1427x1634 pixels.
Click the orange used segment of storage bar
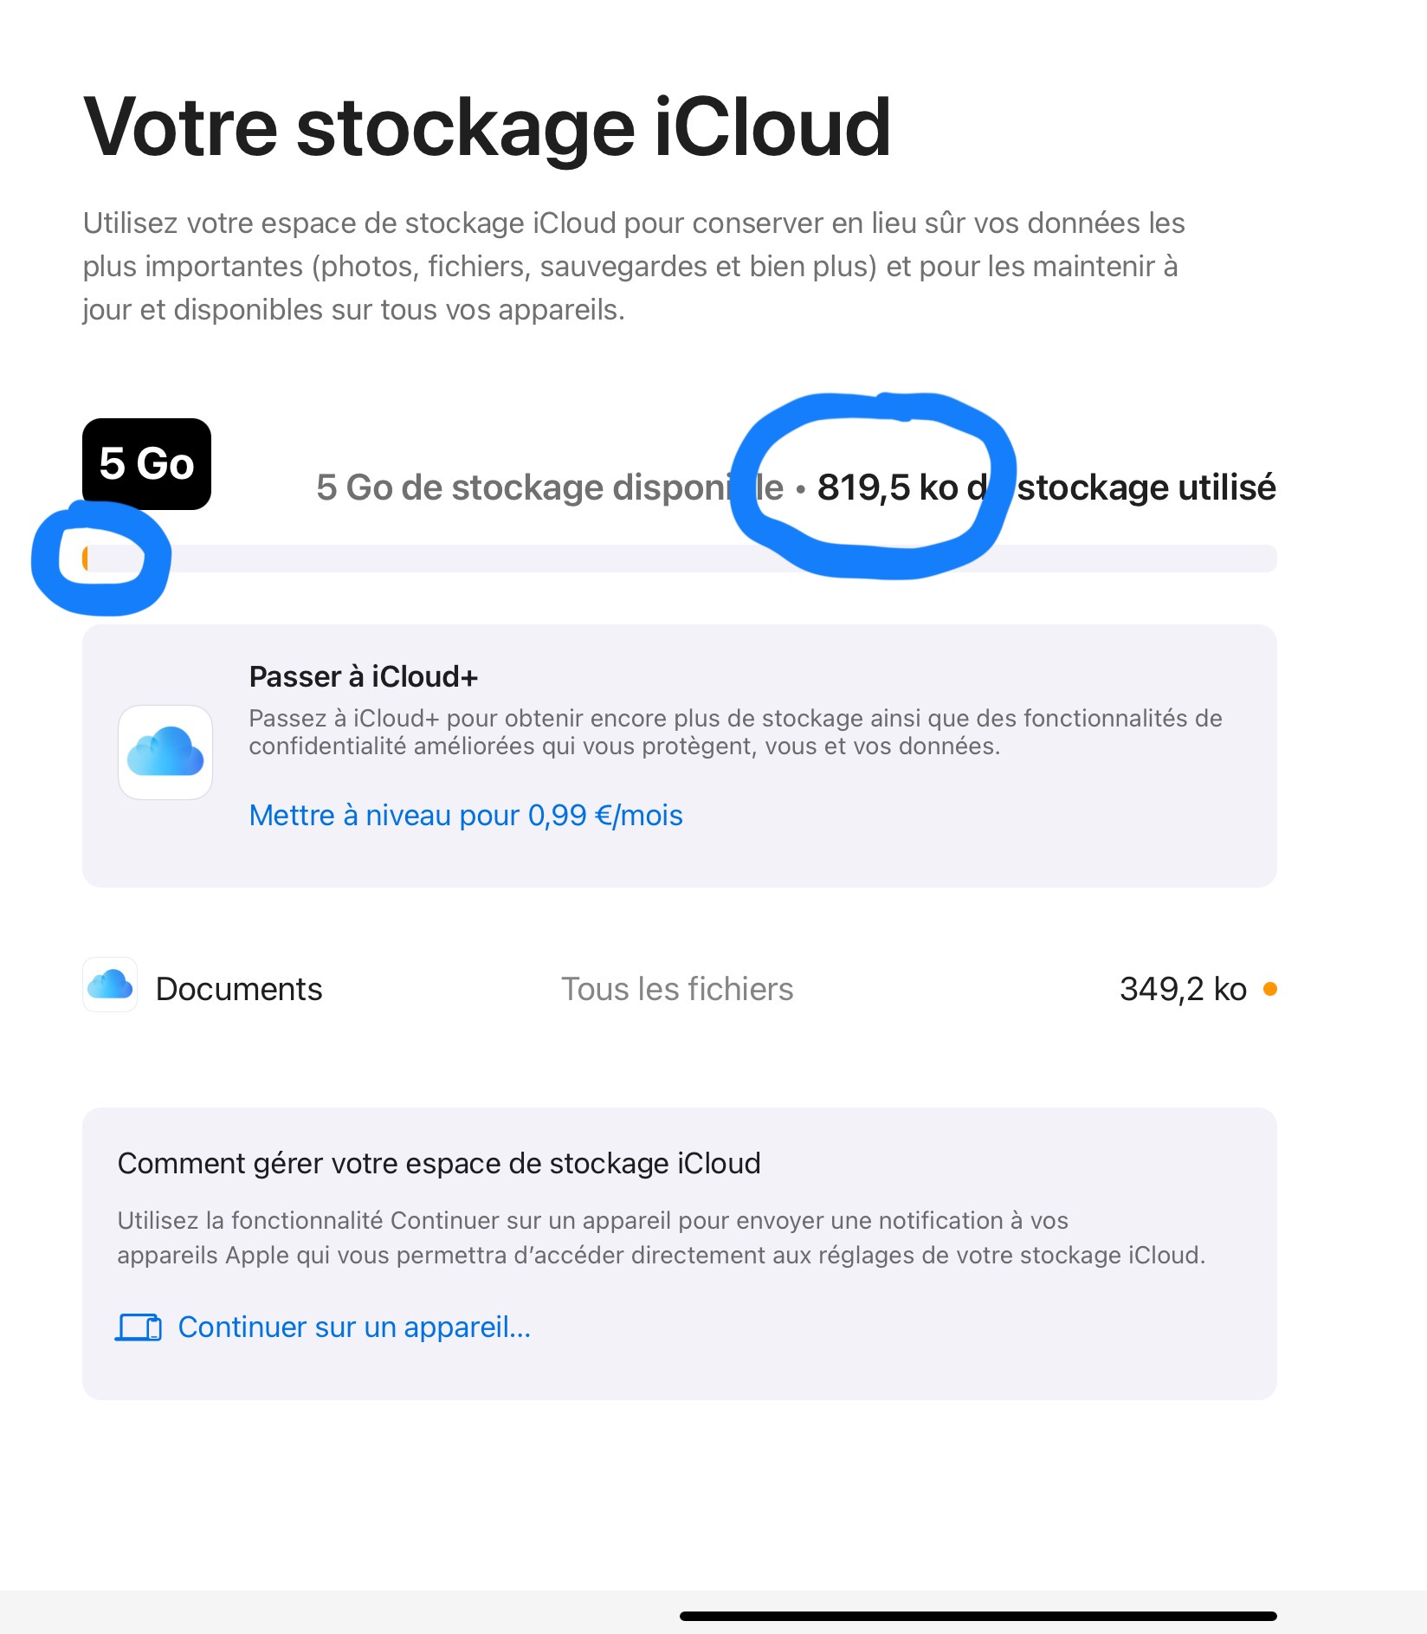86,559
